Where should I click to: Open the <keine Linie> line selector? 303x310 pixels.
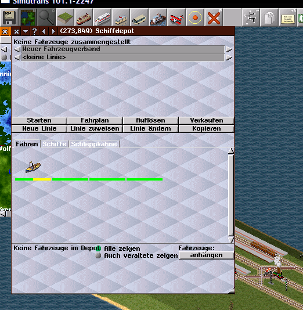click(122, 57)
